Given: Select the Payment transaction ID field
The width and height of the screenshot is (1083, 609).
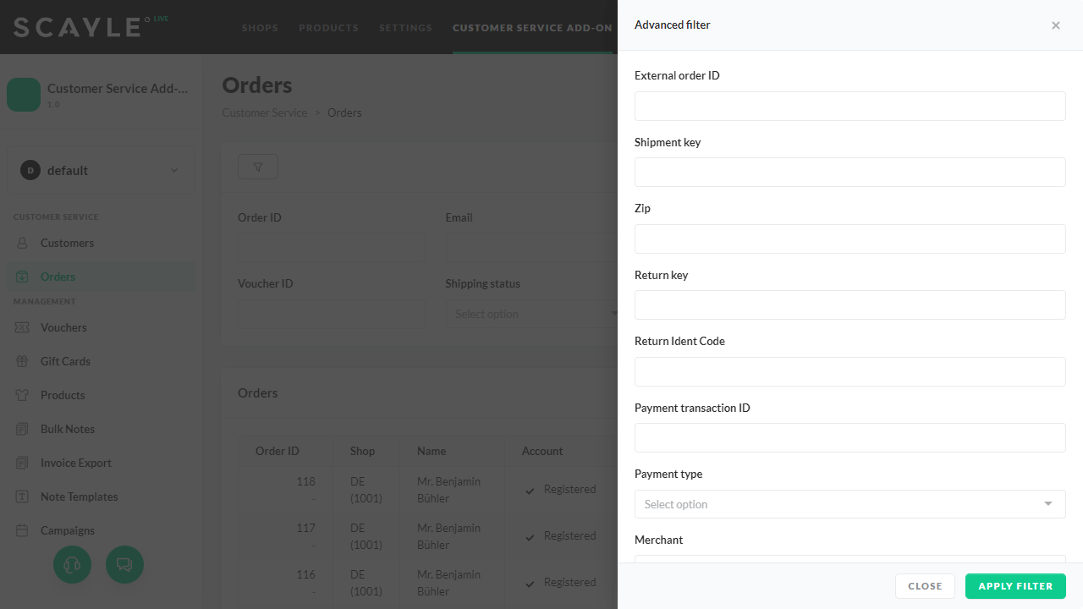Looking at the screenshot, I should click(849, 437).
